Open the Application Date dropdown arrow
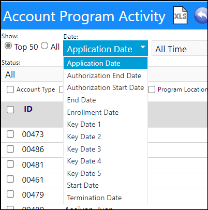The height and width of the screenshot is (210, 208). [x=143, y=47]
